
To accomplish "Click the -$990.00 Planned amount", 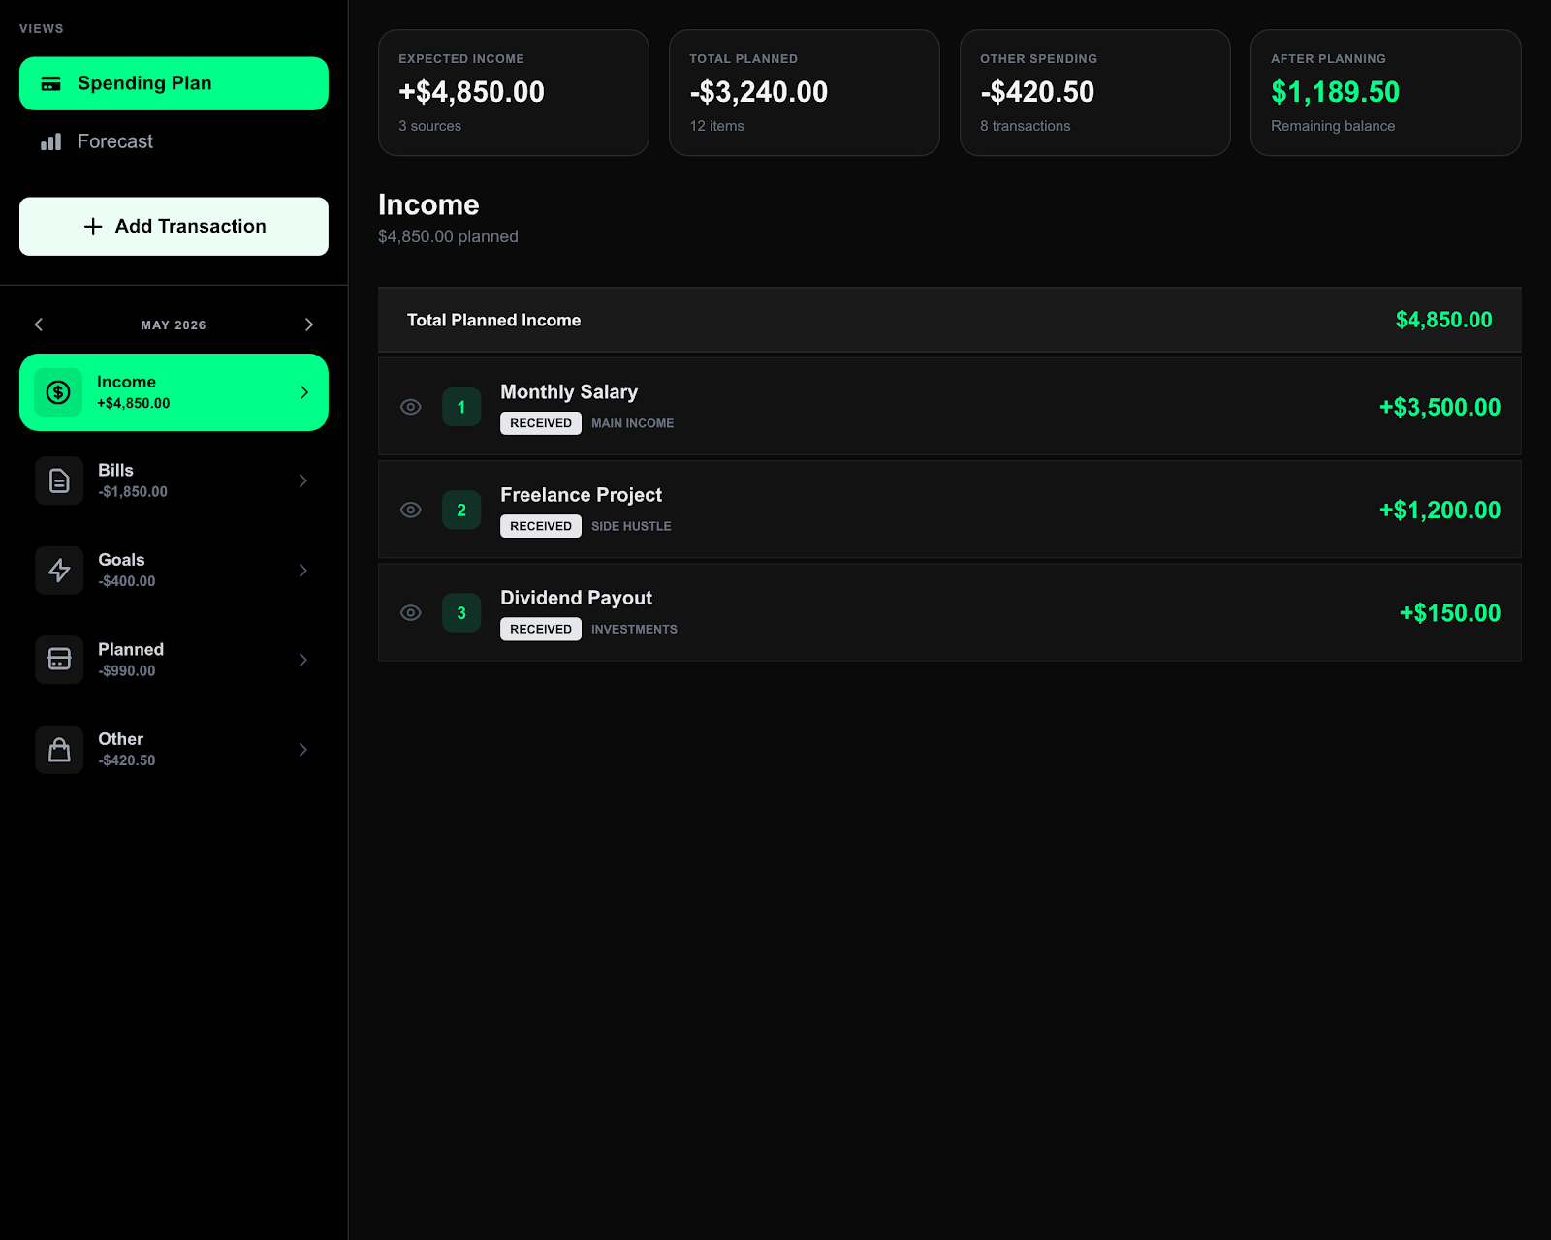I will (x=126, y=671).
